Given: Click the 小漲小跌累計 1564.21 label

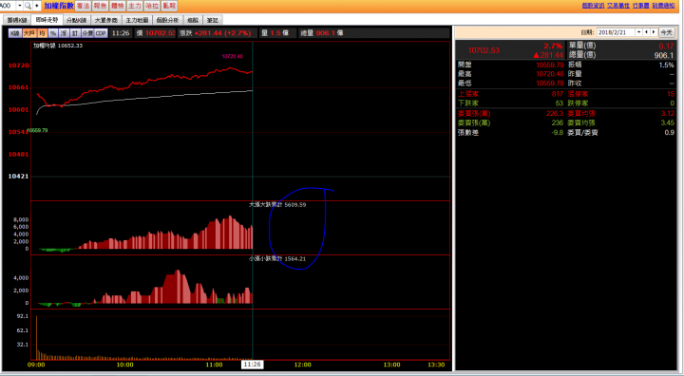Looking at the screenshot, I should point(277,258).
